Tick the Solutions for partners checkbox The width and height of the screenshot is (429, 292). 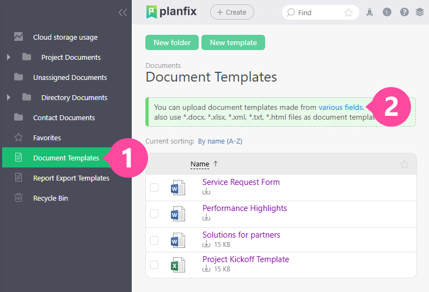tap(154, 240)
